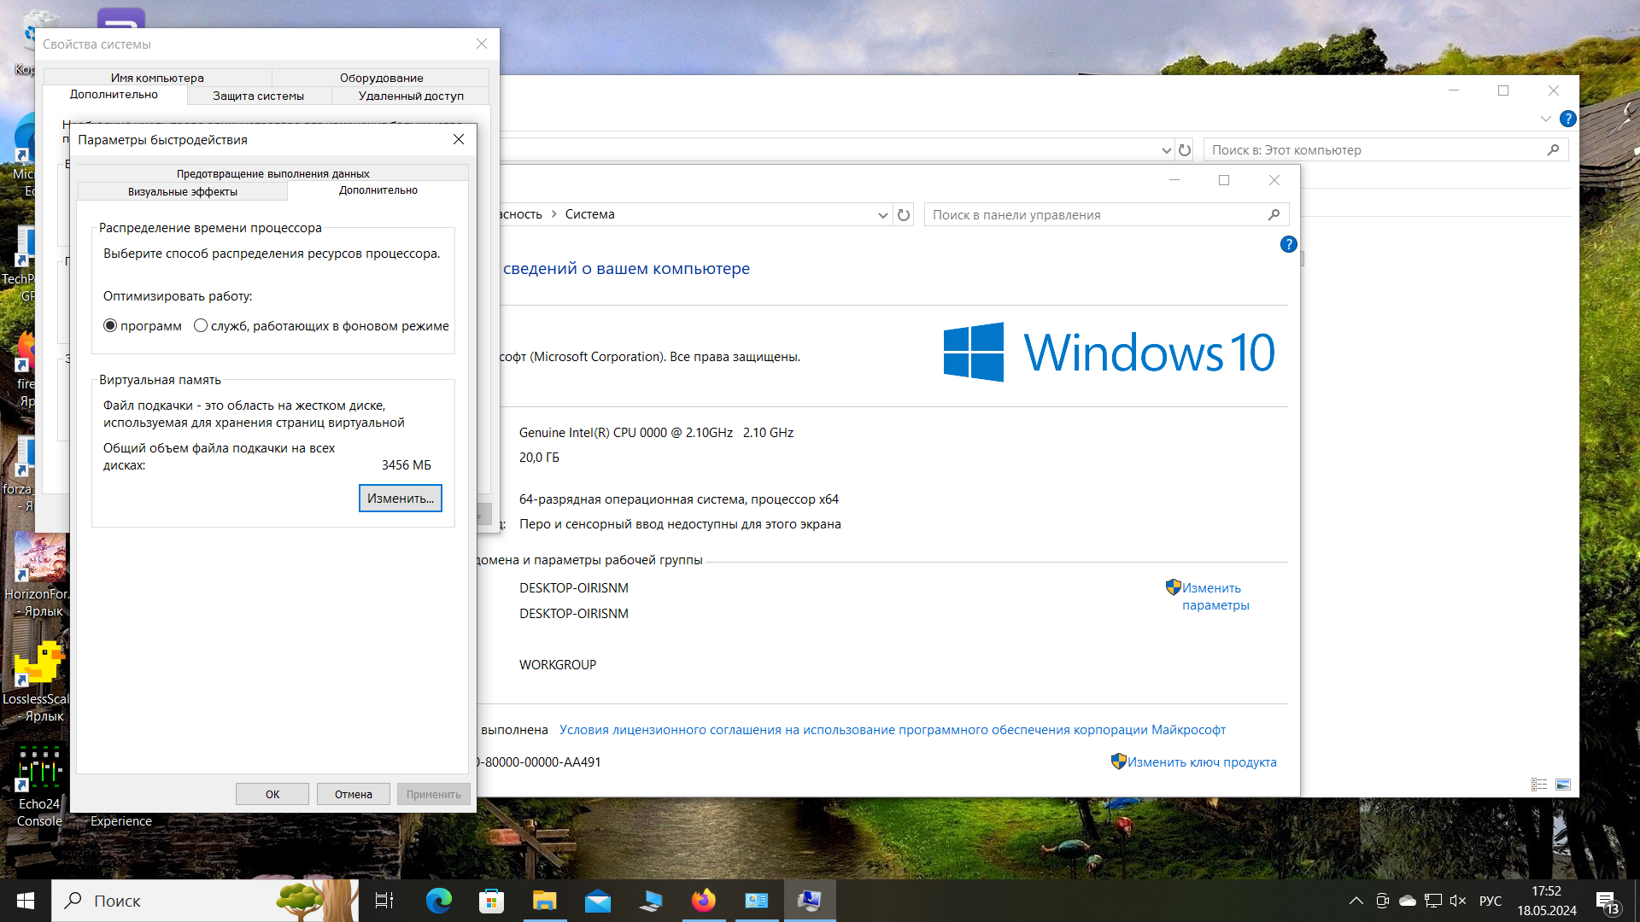This screenshot has width=1640, height=922.
Task: Select the 'программ' radio option
Action: coord(110,326)
